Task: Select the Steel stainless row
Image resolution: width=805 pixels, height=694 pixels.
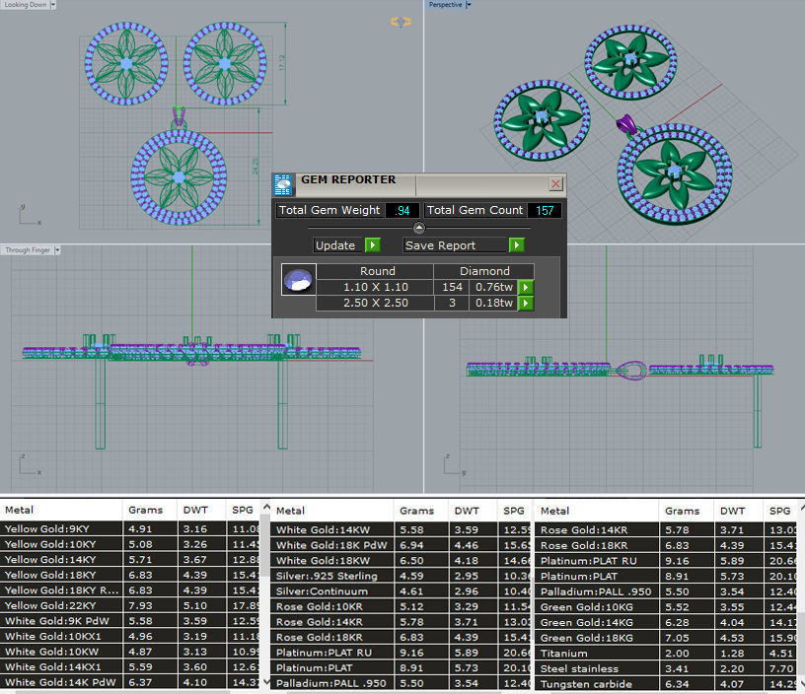Action: coord(666,669)
